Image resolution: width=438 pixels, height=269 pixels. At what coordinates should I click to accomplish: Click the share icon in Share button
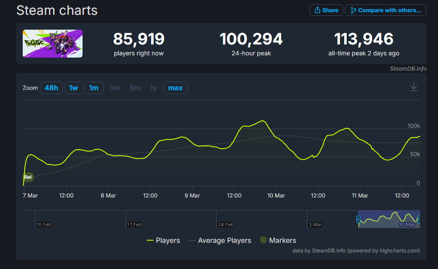[x=317, y=10]
